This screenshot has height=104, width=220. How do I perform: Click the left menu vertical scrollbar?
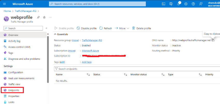click(x=48, y=60)
